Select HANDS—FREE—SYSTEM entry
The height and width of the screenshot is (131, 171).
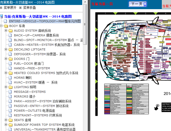(x=32, y=68)
